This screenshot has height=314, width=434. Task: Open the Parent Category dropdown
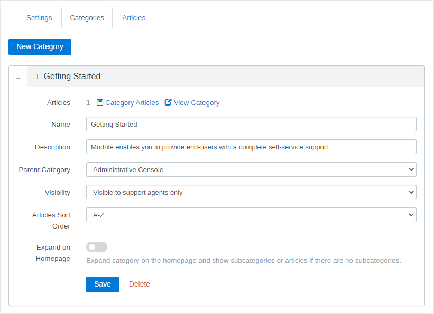pos(251,169)
